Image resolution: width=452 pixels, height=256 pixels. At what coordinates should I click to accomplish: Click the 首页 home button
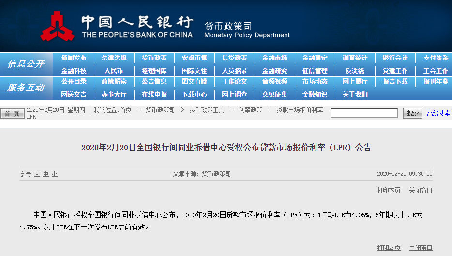(12, 113)
